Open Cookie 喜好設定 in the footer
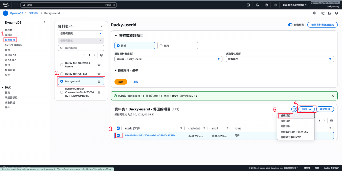This screenshot has height=171, width=342. point(332,168)
